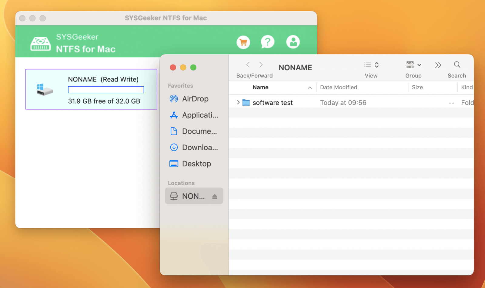This screenshot has height=288, width=485.
Task: Click the storage usage bar on NONAME card
Action: 106,90
